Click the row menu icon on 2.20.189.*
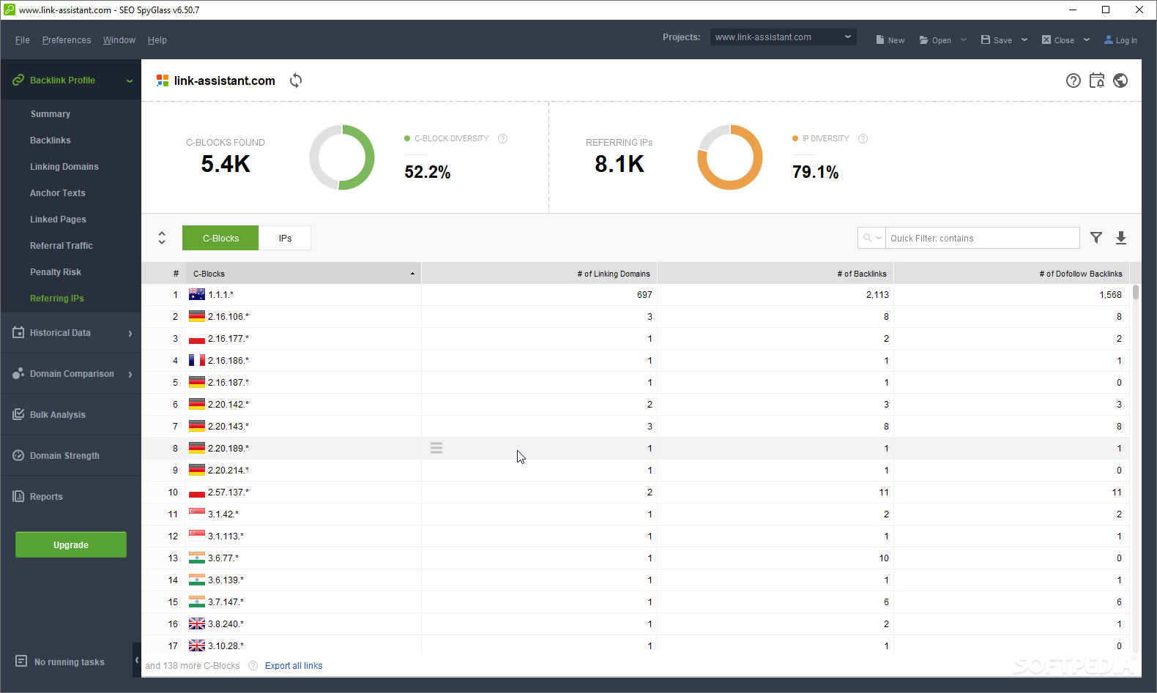This screenshot has height=693, width=1157. point(436,448)
